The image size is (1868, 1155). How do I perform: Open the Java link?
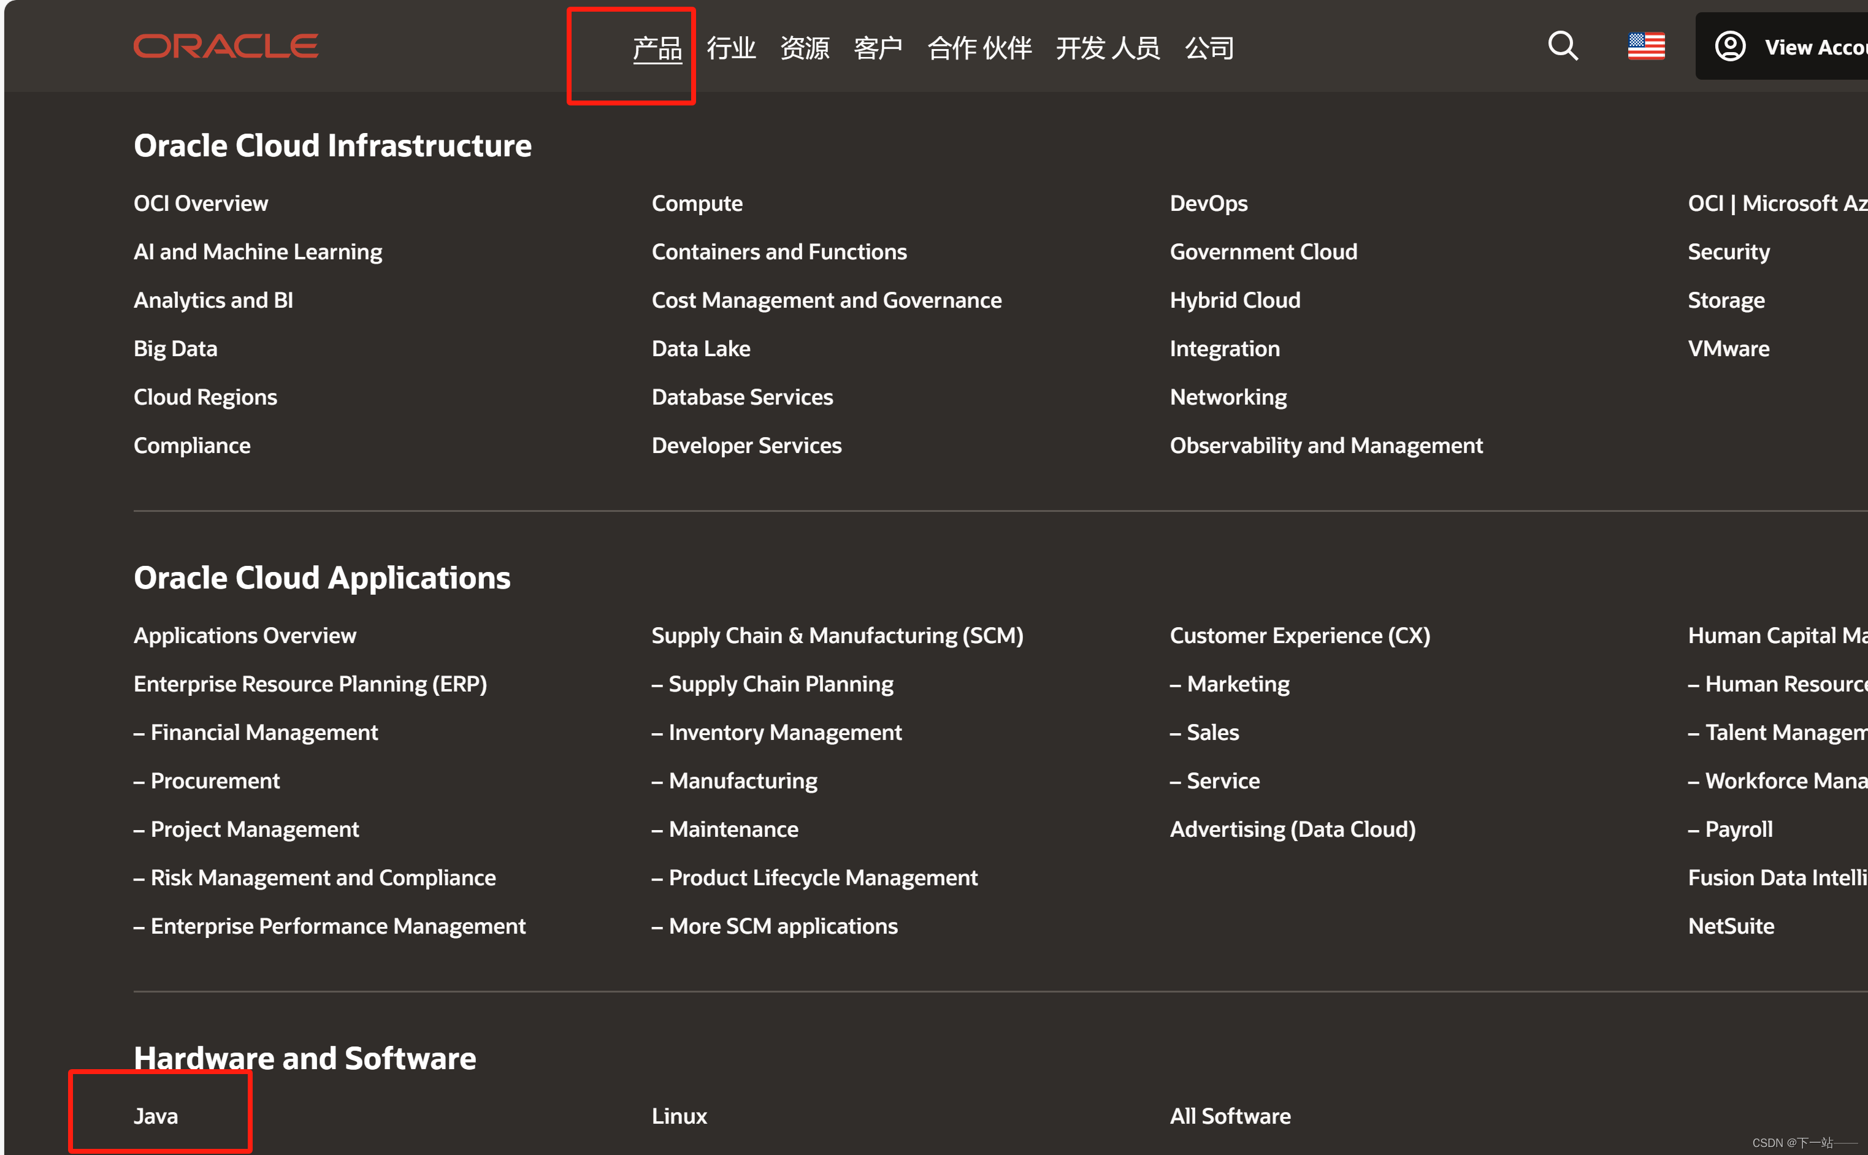[156, 1116]
